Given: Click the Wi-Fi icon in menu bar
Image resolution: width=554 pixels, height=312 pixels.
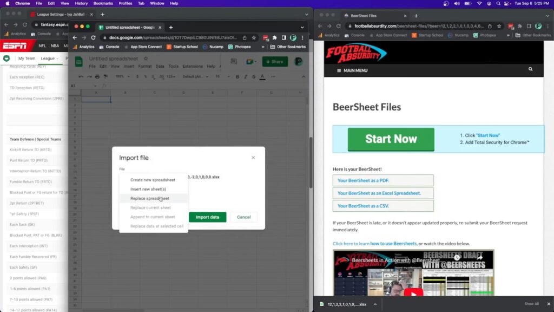Looking at the screenshot, I should (479, 4).
